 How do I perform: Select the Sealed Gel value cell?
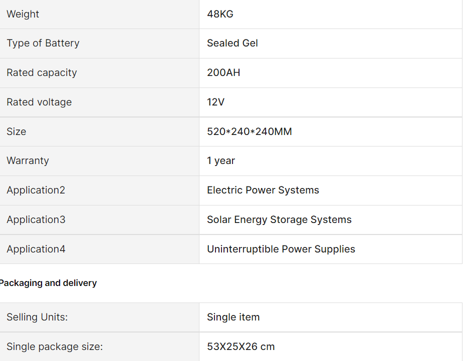pyautogui.click(x=233, y=43)
